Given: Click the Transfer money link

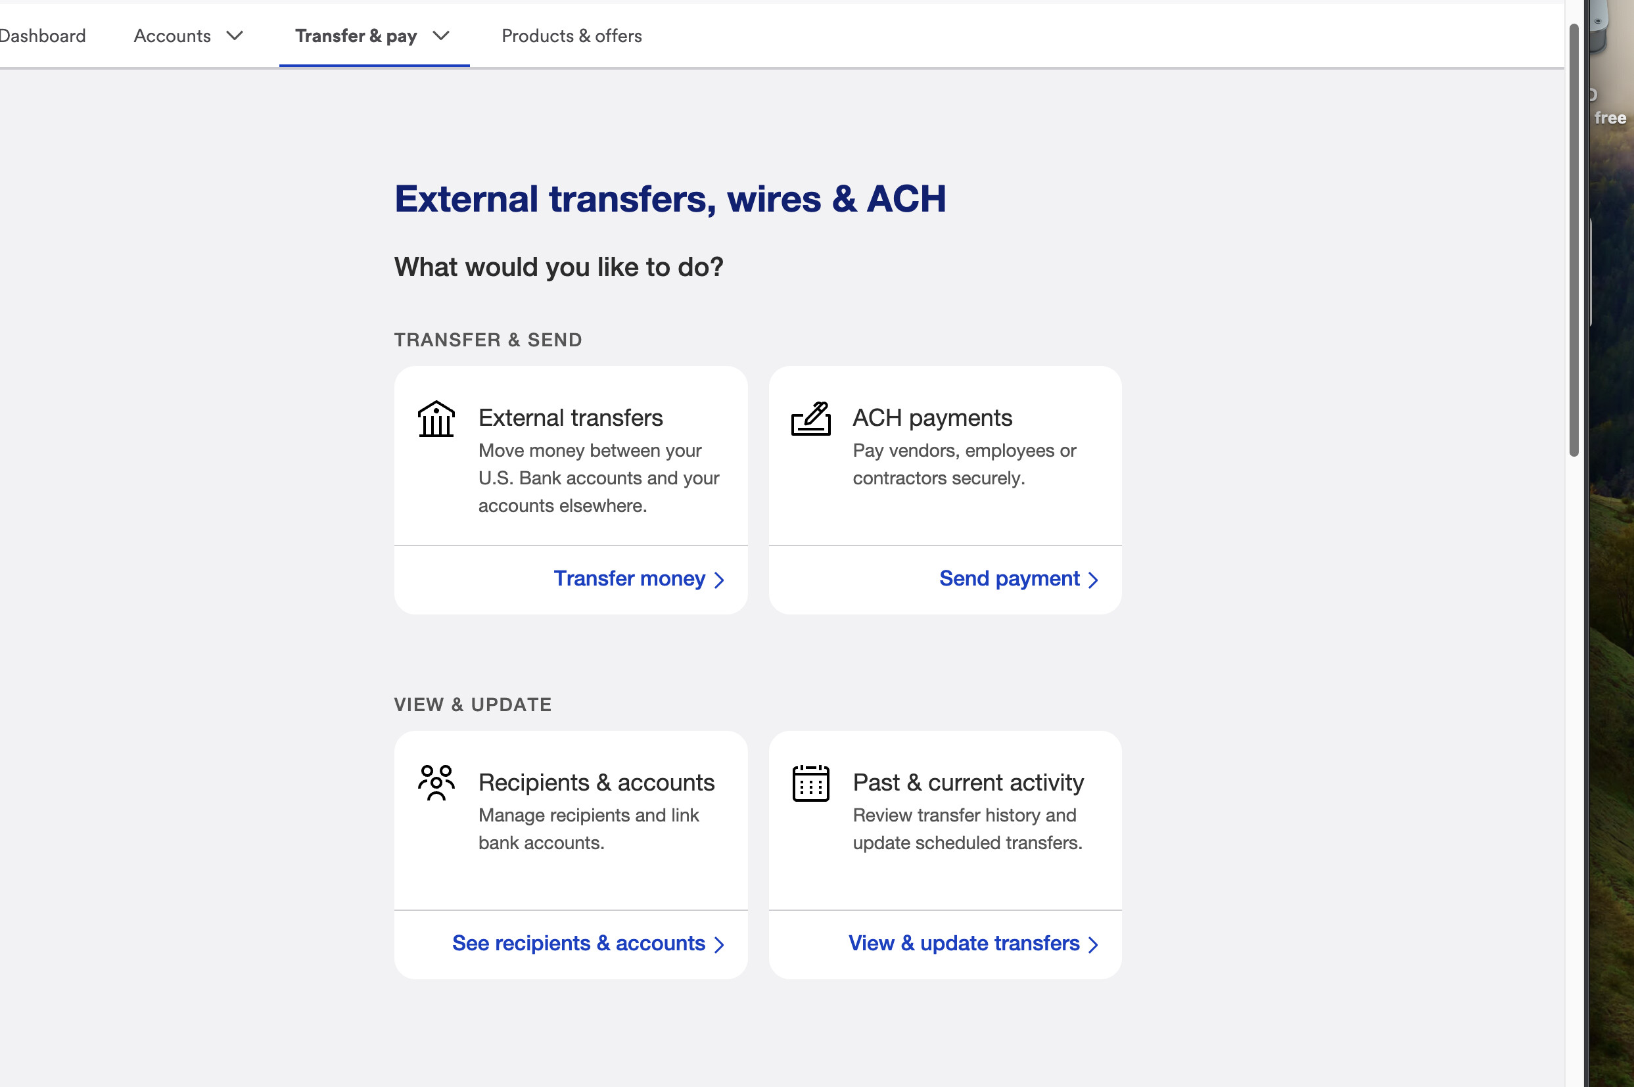Looking at the screenshot, I should pyautogui.click(x=629, y=579).
